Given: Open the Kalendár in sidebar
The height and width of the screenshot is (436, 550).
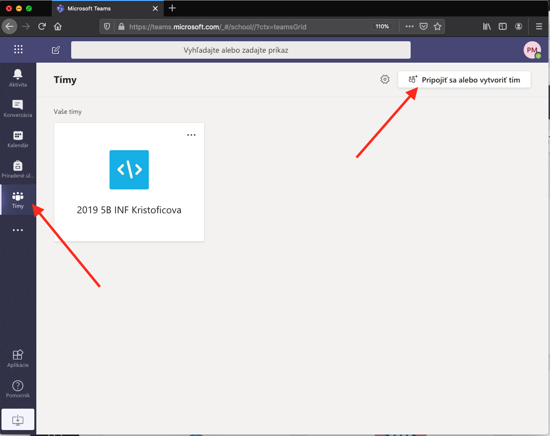Looking at the screenshot, I should pyautogui.click(x=18, y=139).
